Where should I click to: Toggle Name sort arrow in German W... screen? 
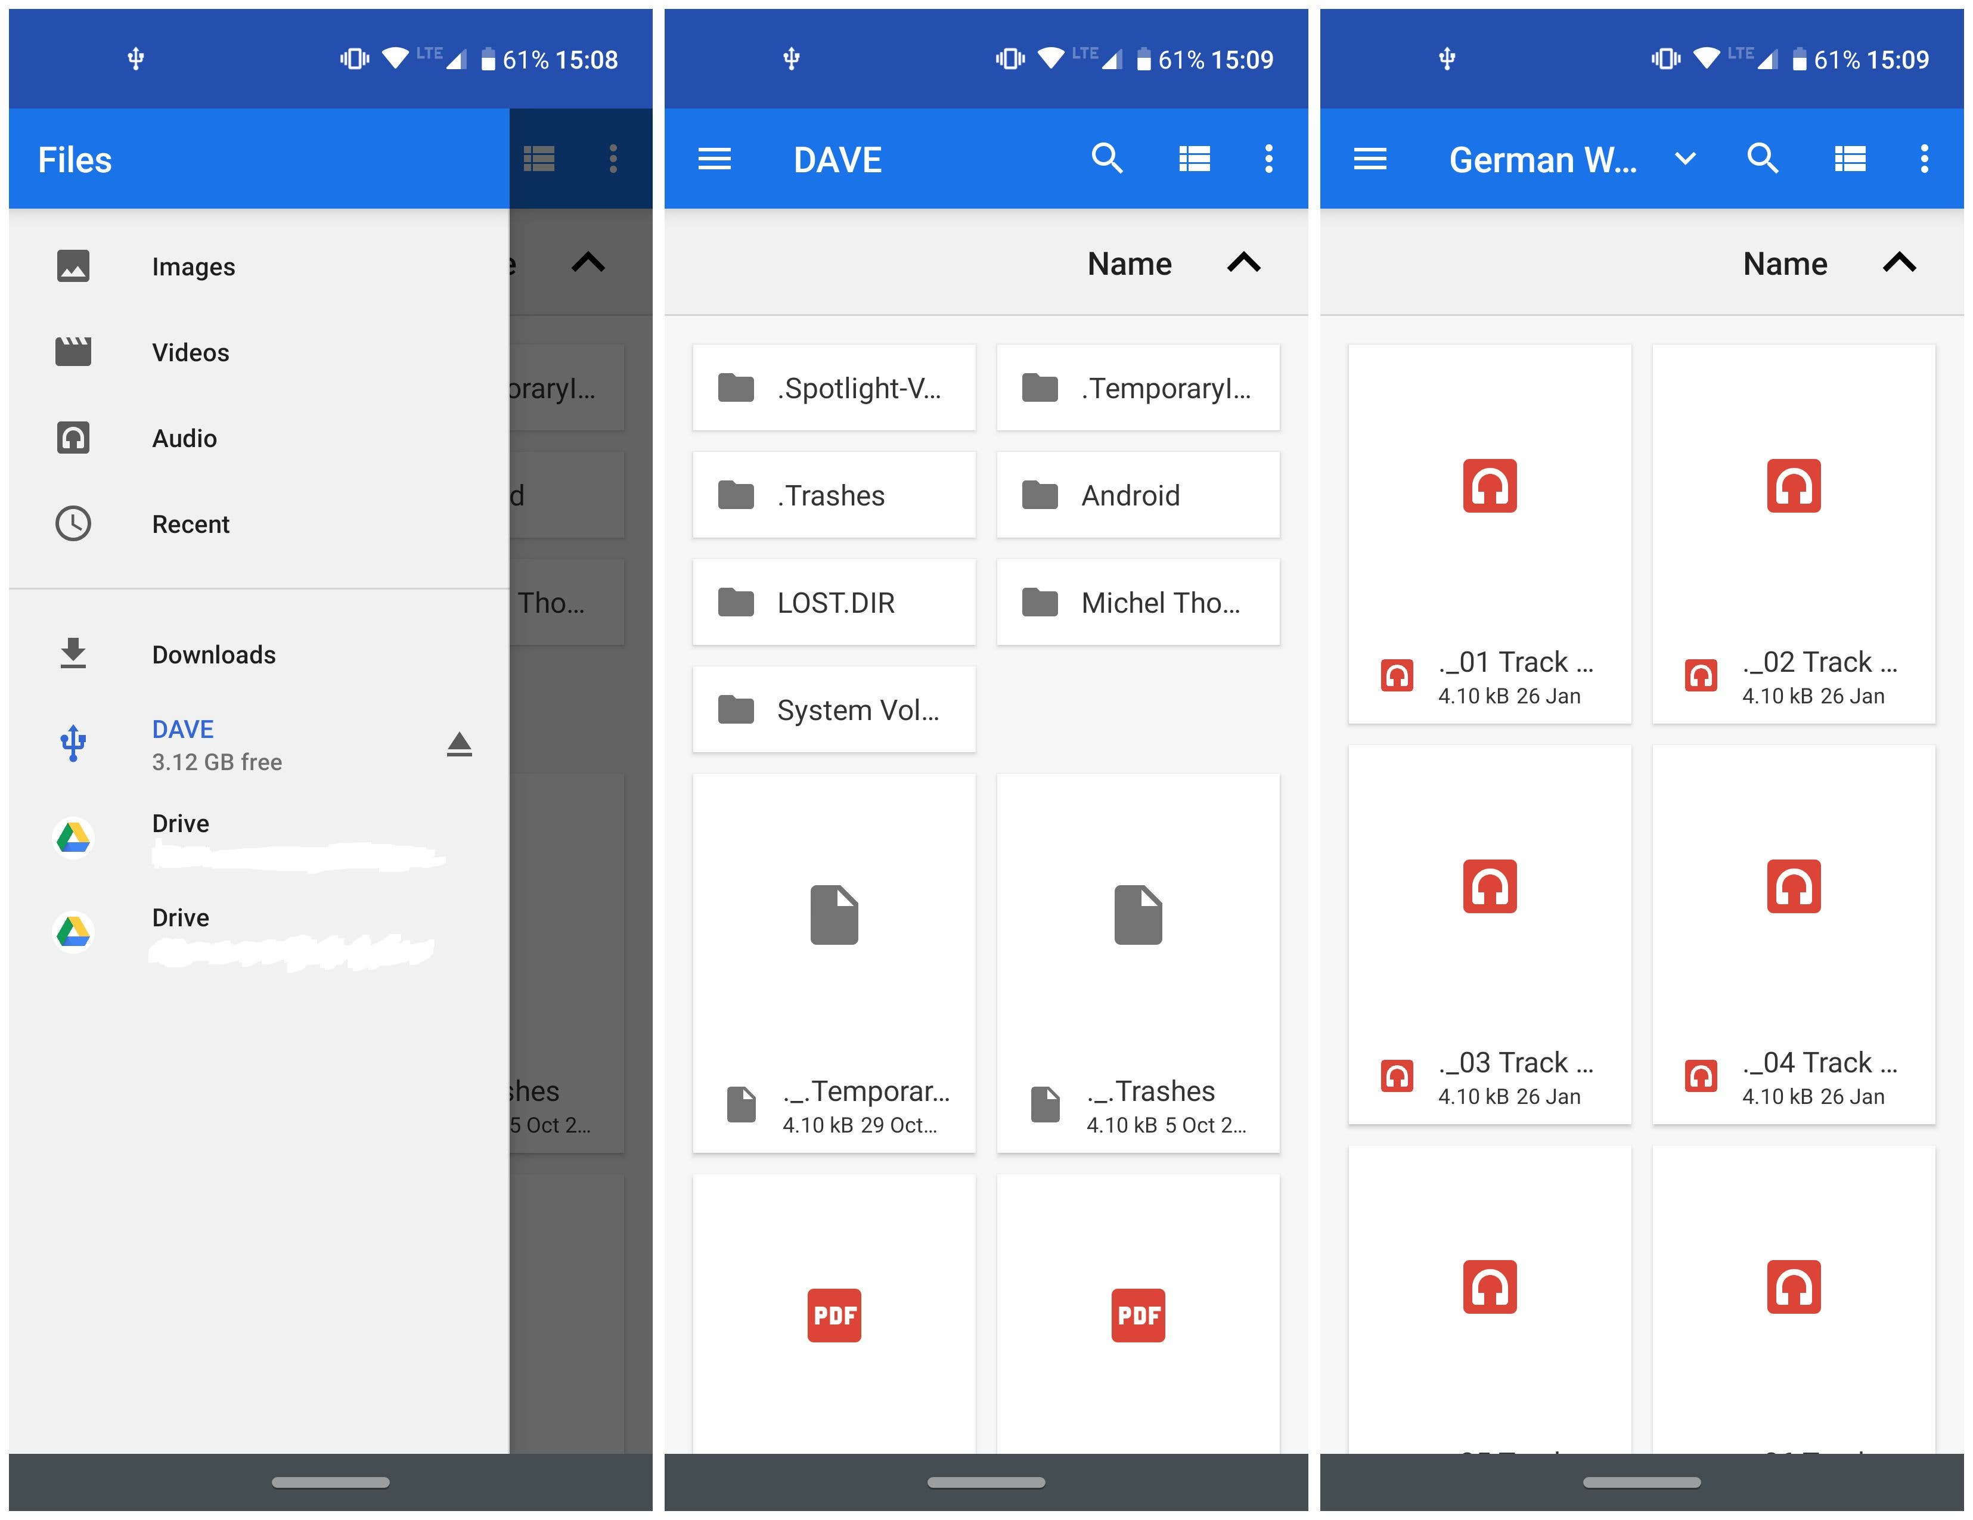pyautogui.click(x=1899, y=263)
